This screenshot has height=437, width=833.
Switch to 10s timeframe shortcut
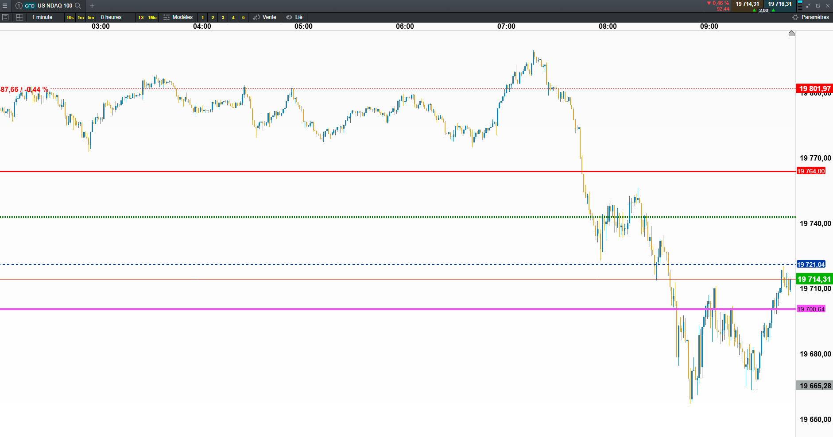point(70,17)
